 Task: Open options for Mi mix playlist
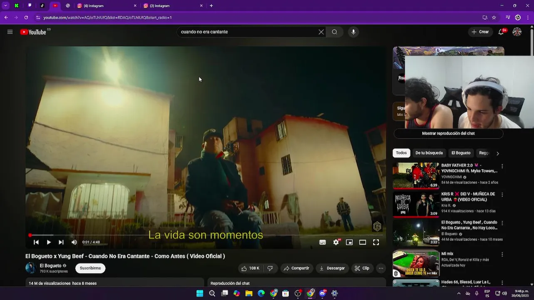coord(502,254)
